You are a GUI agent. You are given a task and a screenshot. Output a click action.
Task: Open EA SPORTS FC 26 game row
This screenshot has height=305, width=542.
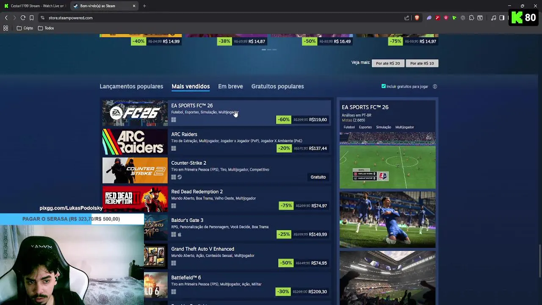216,113
